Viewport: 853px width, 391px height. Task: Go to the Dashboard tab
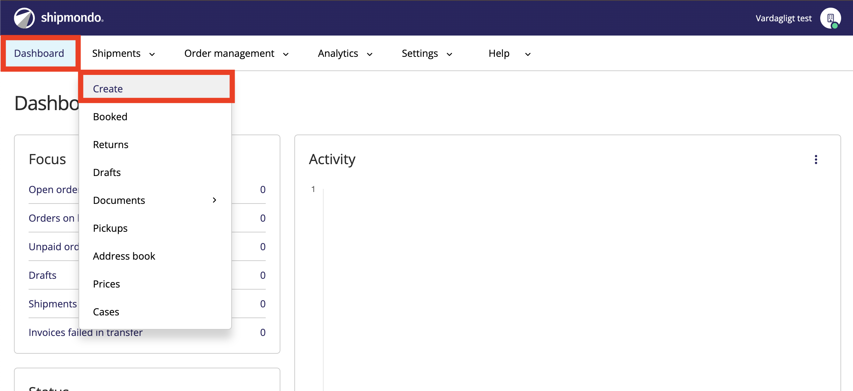pos(39,54)
